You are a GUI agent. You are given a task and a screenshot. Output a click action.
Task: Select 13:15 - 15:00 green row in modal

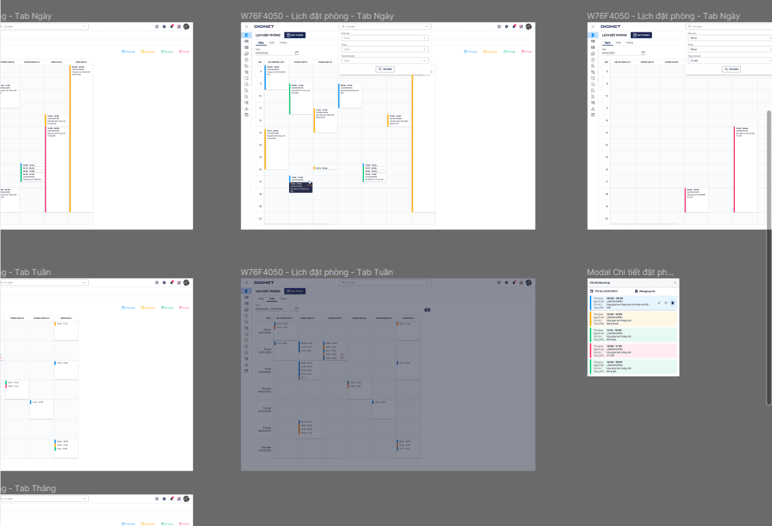click(x=634, y=335)
